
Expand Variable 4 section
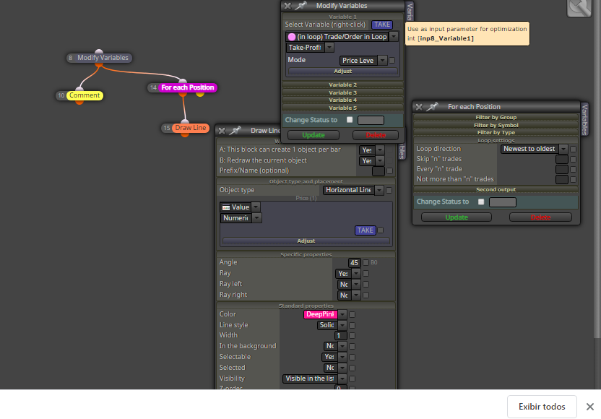coord(342,100)
